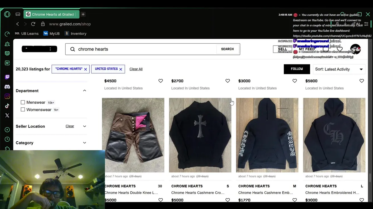The width and height of the screenshot is (373, 209).
Task: Click the "20,323 listings for" text
Action: [x=33, y=69]
